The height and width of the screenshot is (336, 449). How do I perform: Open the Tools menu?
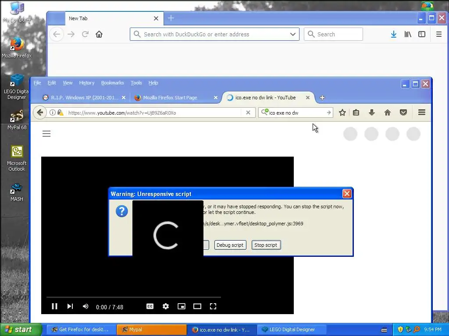(136, 83)
